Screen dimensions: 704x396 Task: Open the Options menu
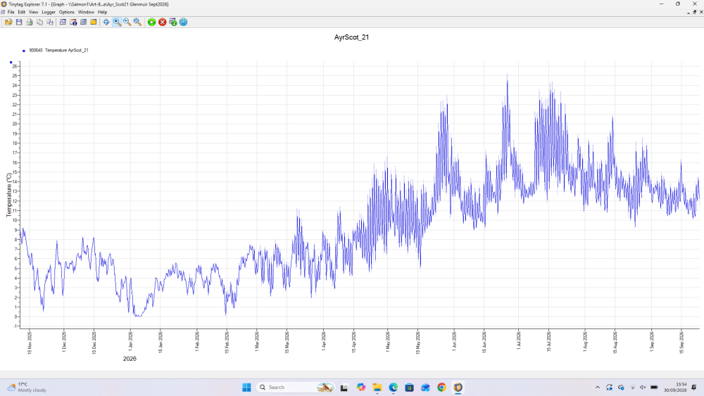pyautogui.click(x=66, y=12)
